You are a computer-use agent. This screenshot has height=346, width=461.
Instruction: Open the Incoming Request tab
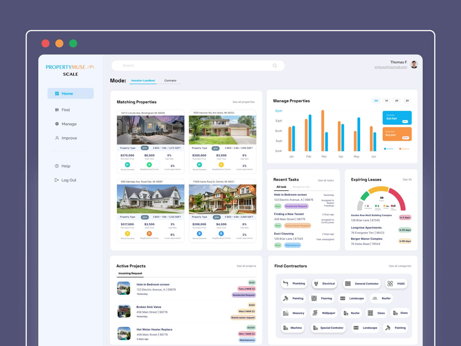click(x=130, y=273)
